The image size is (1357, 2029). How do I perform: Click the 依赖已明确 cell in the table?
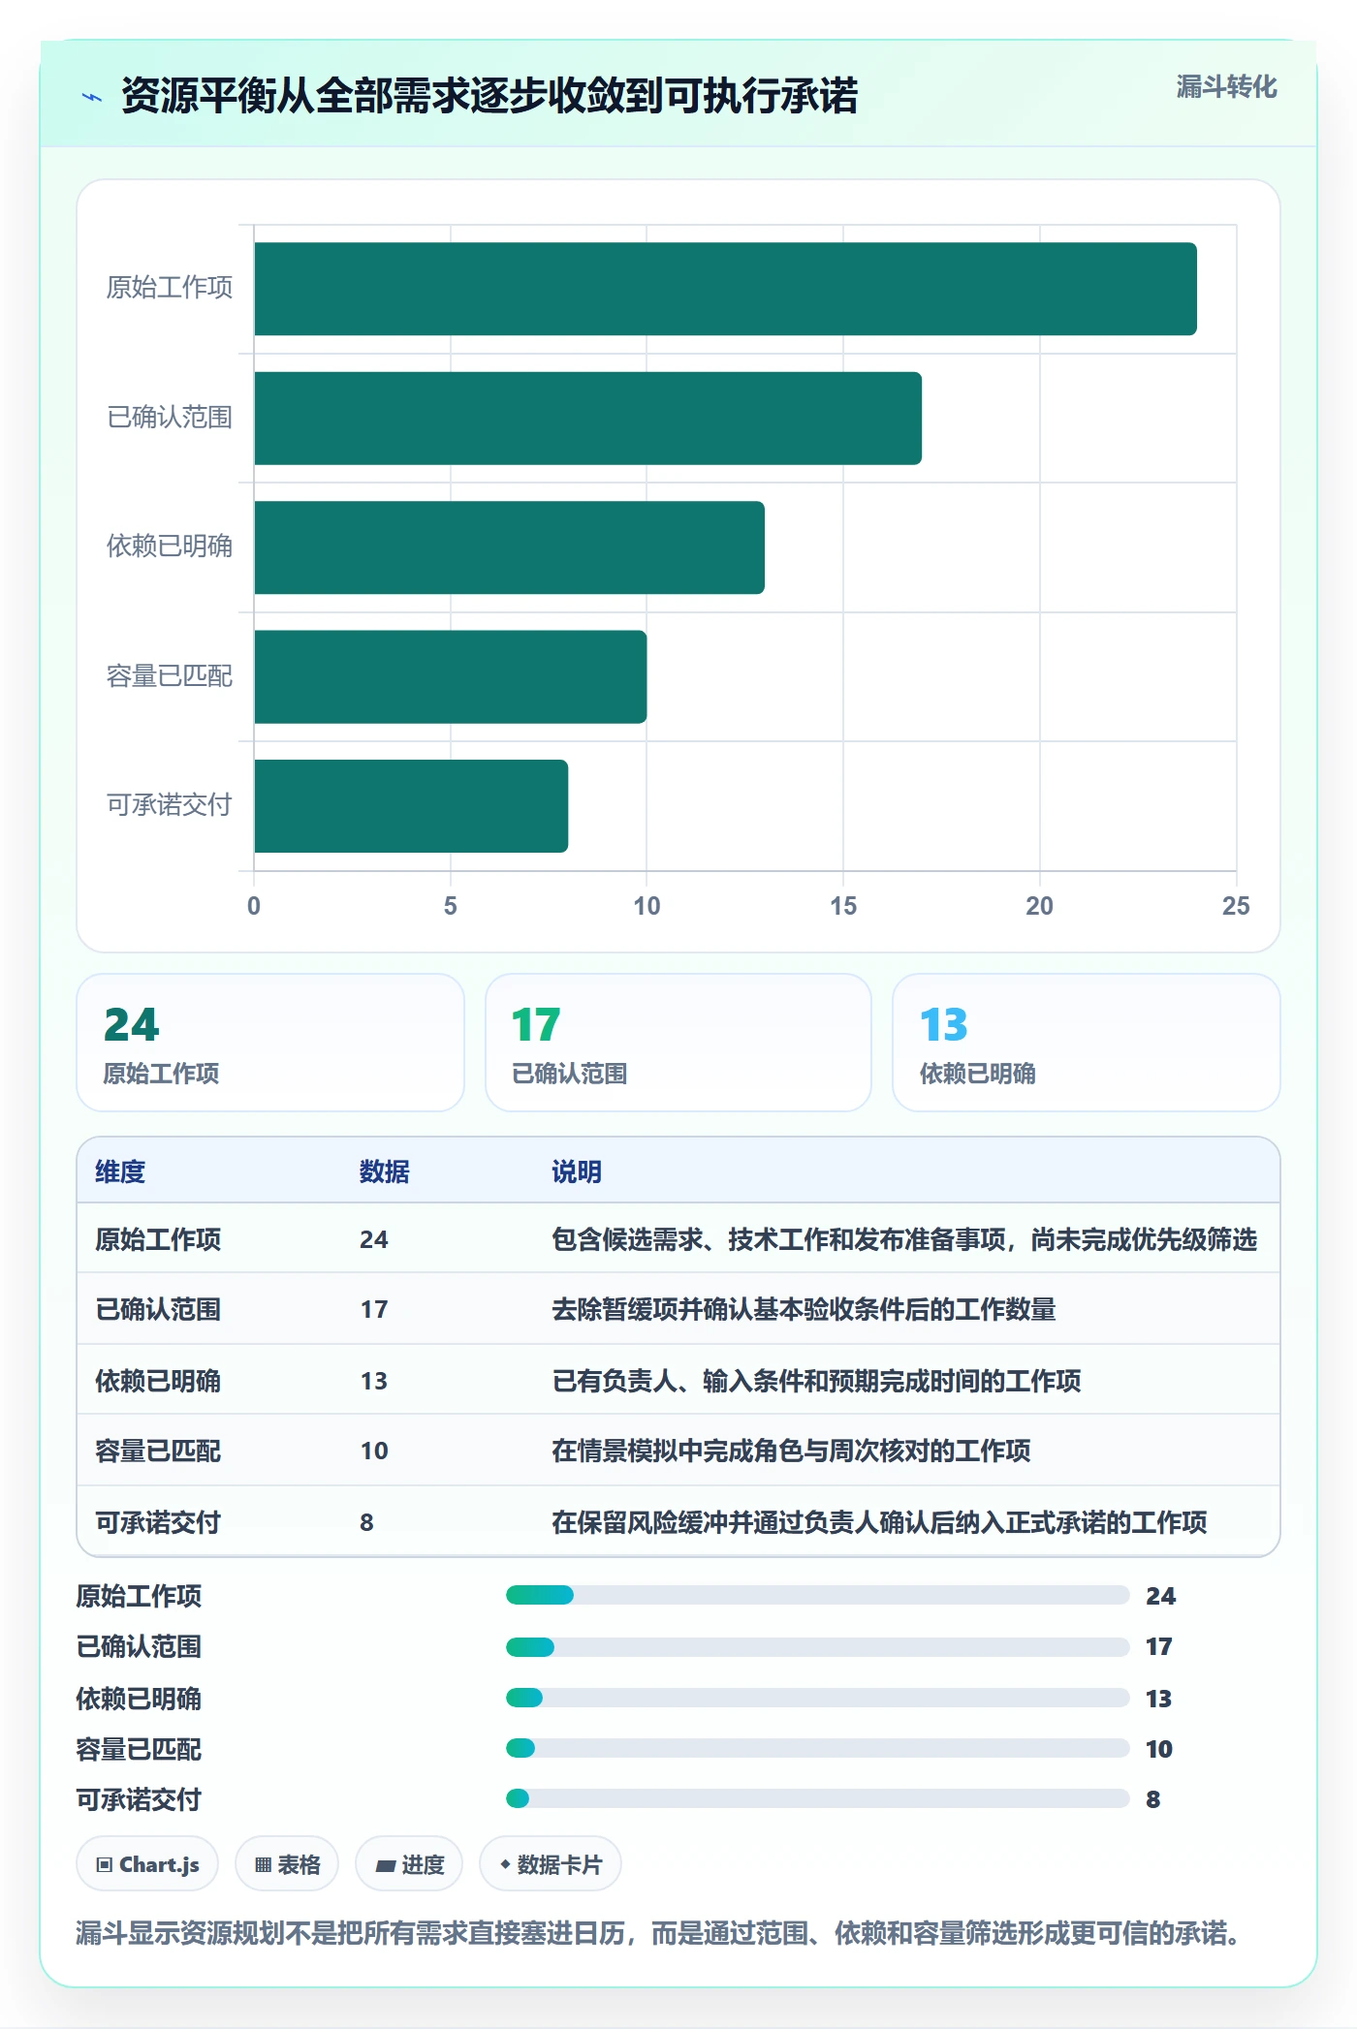pyautogui.click(x=158, y=1381)
